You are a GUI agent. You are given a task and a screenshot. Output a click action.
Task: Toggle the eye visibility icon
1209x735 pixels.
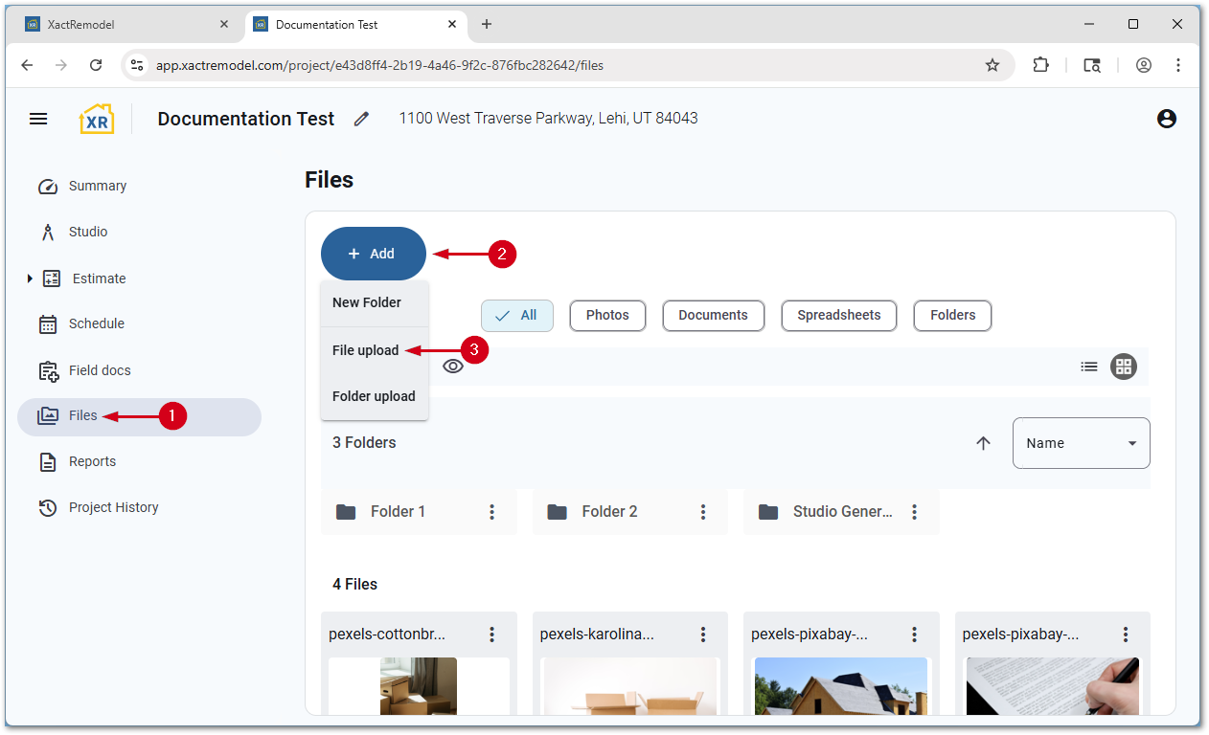pos(453,367)
